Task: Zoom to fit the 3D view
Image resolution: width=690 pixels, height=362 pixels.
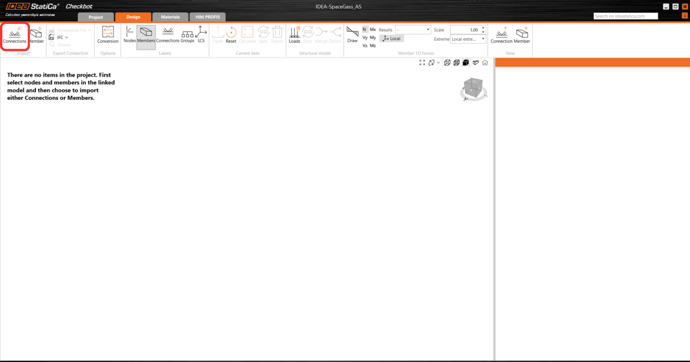Action: pos(422,63)
